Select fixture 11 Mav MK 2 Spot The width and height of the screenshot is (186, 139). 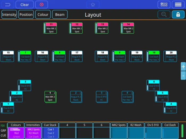tap(50, 28)
